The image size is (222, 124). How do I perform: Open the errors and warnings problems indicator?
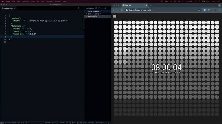[x=21, y=123]
